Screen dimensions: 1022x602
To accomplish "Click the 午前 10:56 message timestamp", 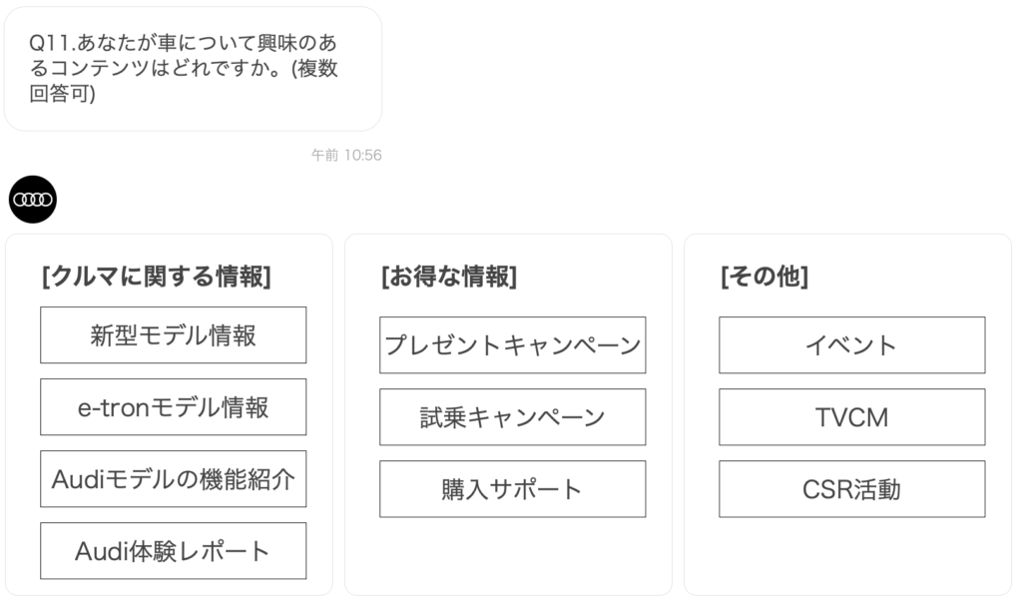I will [x=346, y=155].
